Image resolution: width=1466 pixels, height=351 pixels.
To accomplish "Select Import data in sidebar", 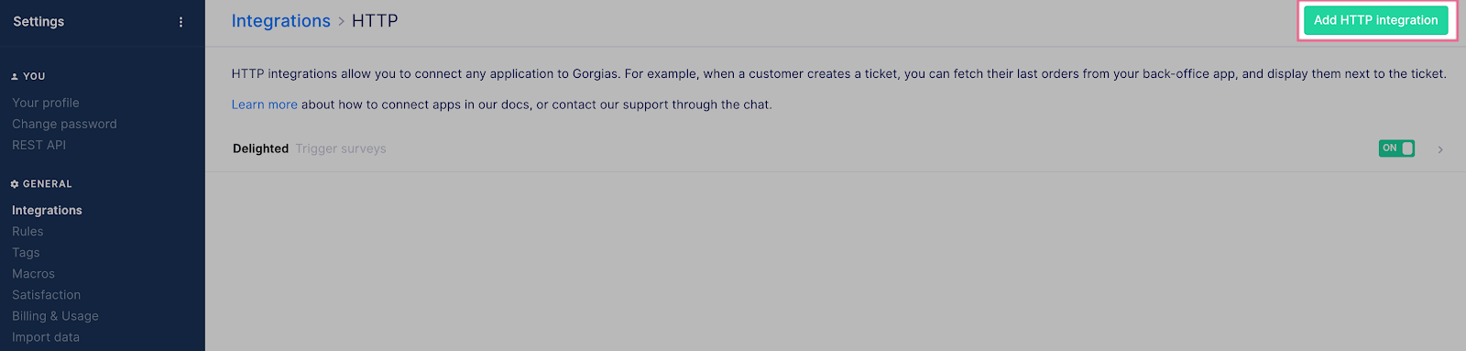I will [x=46, y=336].
